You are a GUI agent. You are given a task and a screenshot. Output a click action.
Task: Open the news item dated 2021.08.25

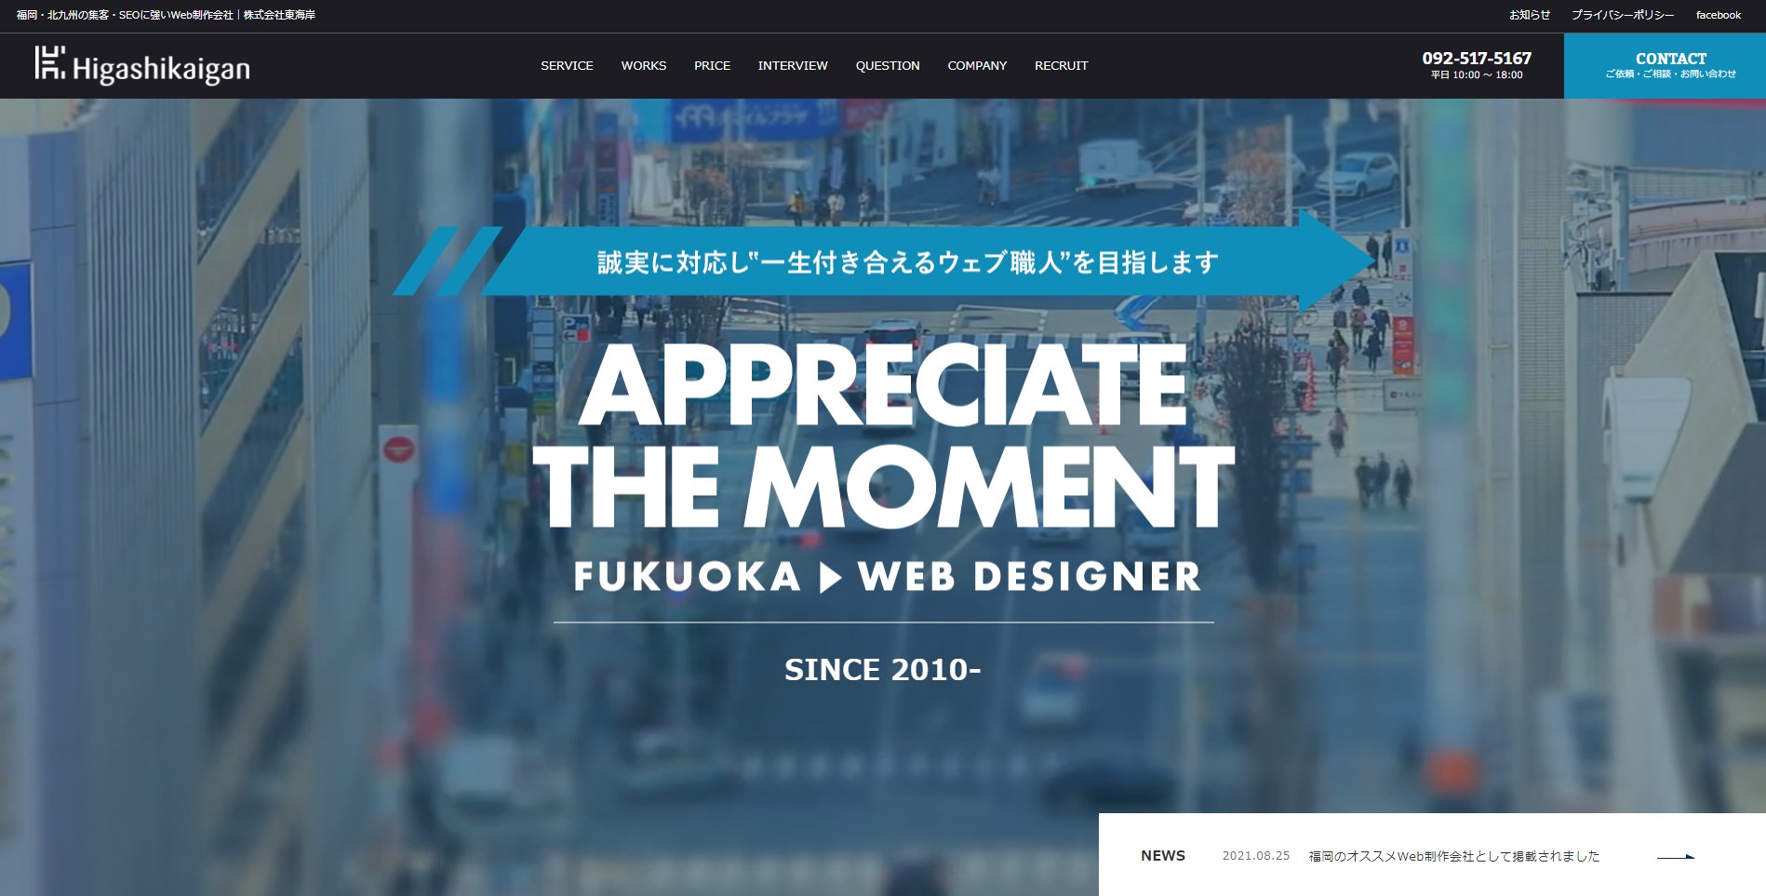tap(1454, 856)
